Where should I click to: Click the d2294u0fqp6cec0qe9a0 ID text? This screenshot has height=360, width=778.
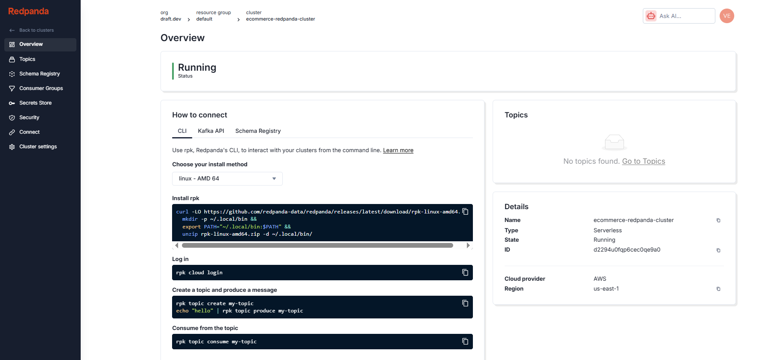[627, 250]
